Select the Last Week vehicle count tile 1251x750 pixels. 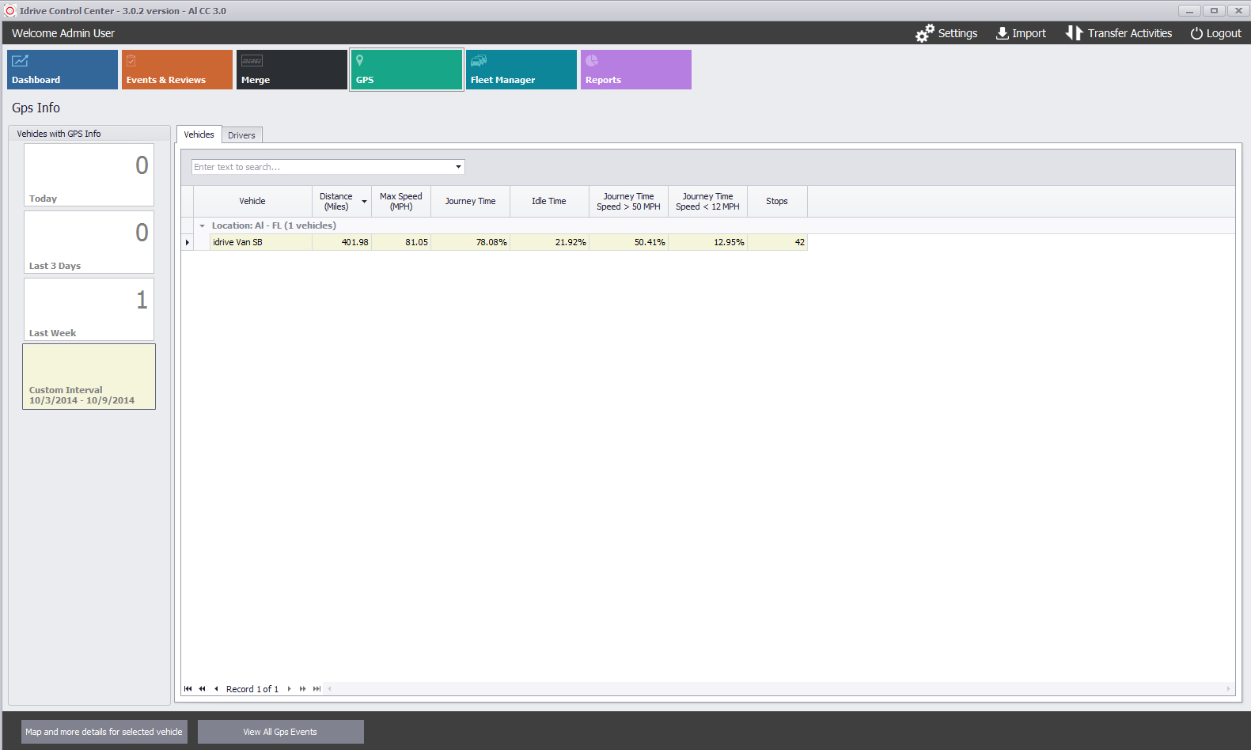click(89, 309)
